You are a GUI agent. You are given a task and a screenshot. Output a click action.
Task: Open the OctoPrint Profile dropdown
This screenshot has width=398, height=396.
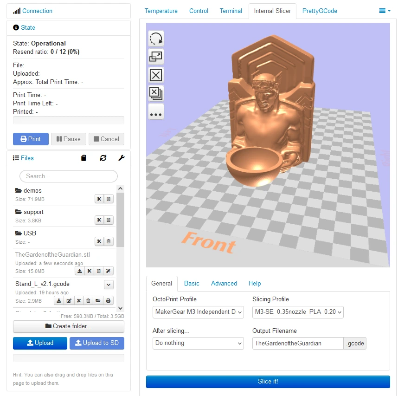click(198, 312)
